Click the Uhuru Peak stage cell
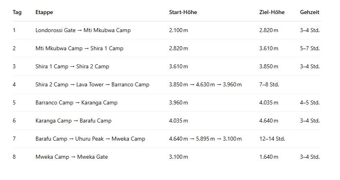This screenshot has width=340, height=180. point(90,139)
